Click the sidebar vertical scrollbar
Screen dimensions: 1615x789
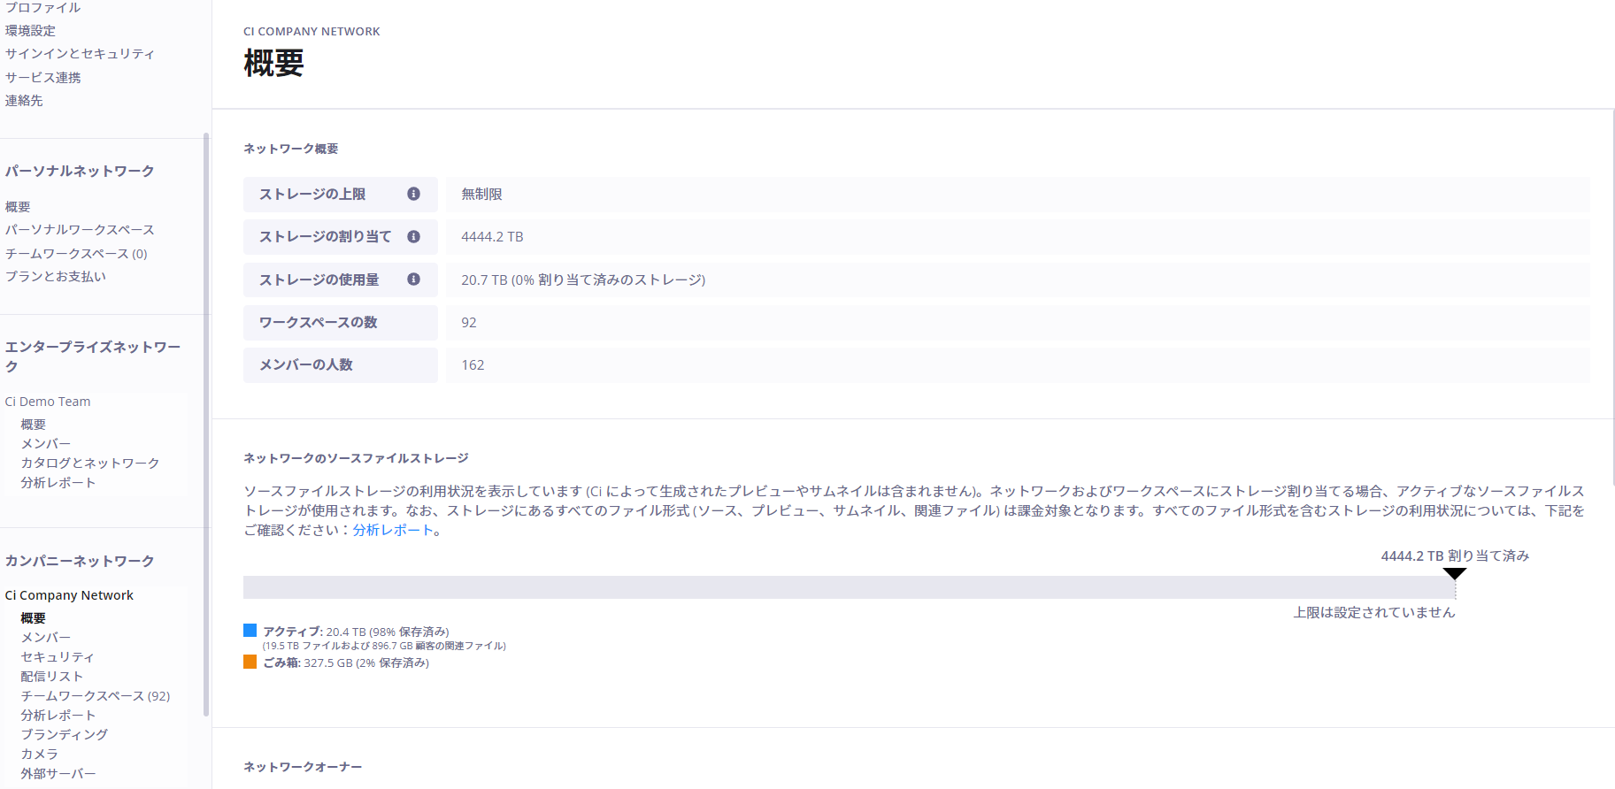(206, 425)
